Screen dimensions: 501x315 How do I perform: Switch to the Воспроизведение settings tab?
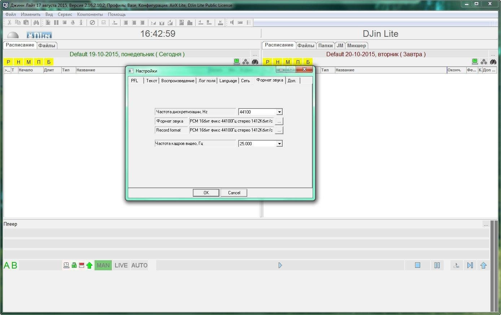pos(178,81)
